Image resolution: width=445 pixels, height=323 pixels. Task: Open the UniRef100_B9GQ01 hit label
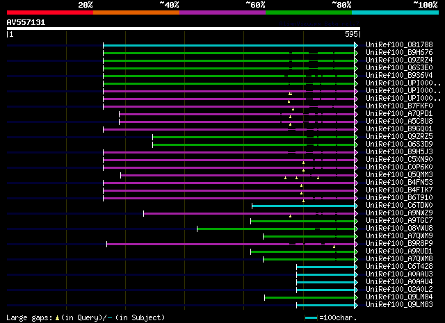[399, 129]
